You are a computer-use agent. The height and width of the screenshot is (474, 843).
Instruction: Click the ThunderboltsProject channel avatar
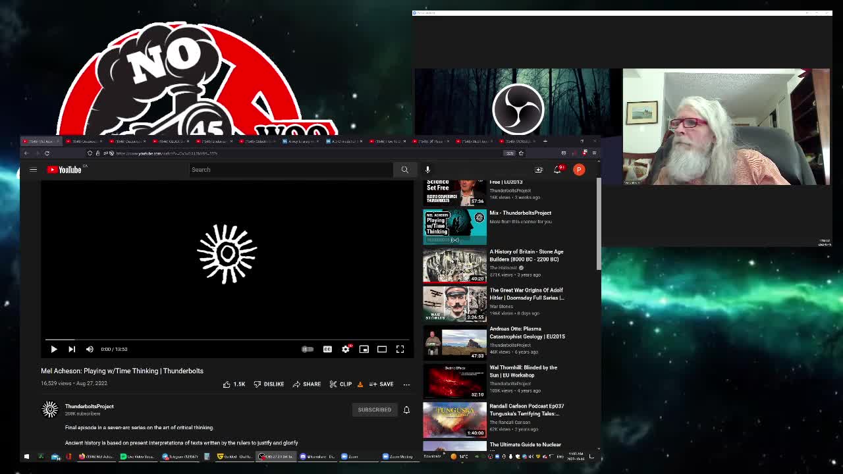tap(50, 409)
